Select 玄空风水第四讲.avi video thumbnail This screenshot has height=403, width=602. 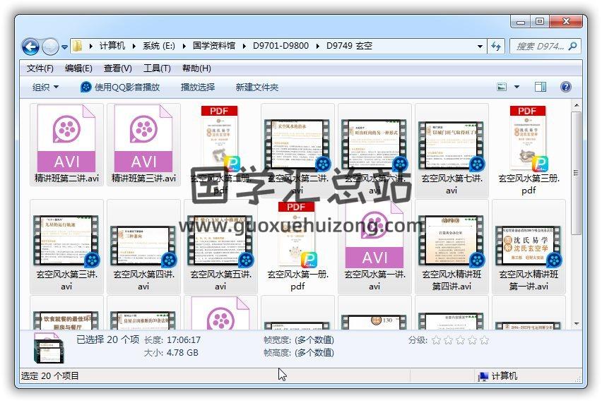tap(143, 246)
